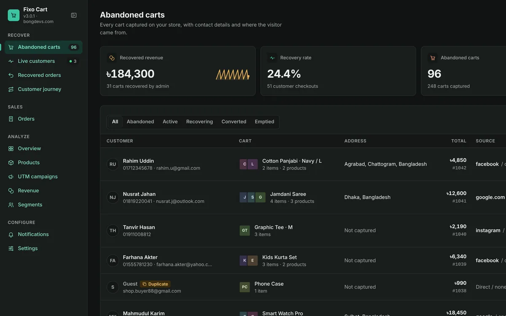Click the Fixo Cart logo icon
506x316 pixels.
[13, 15]
